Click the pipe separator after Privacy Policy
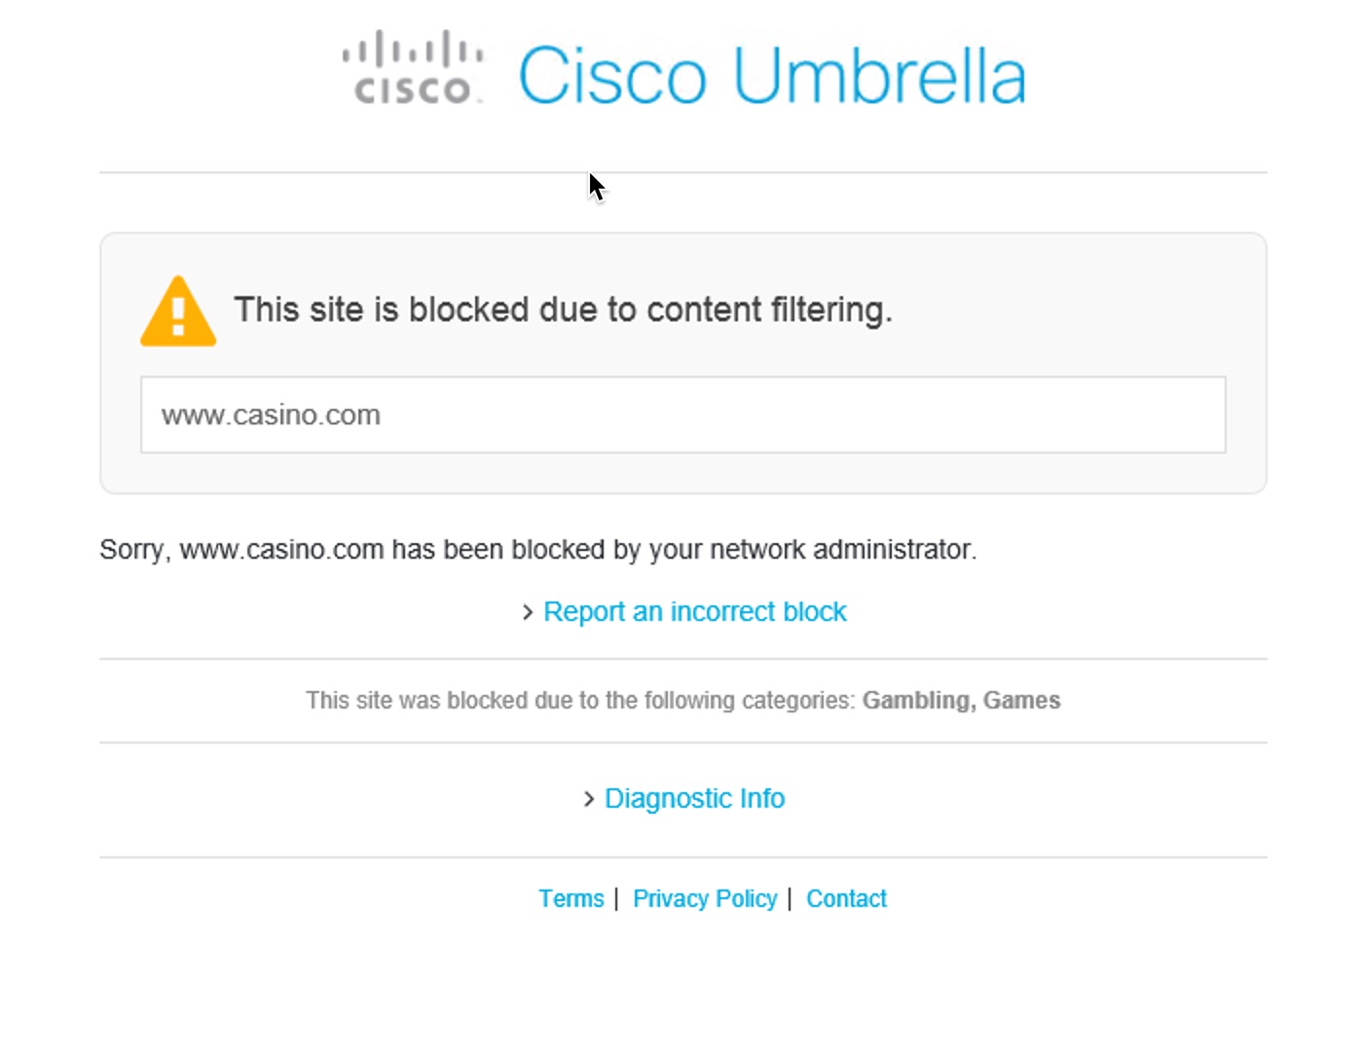 coord(790,898)
